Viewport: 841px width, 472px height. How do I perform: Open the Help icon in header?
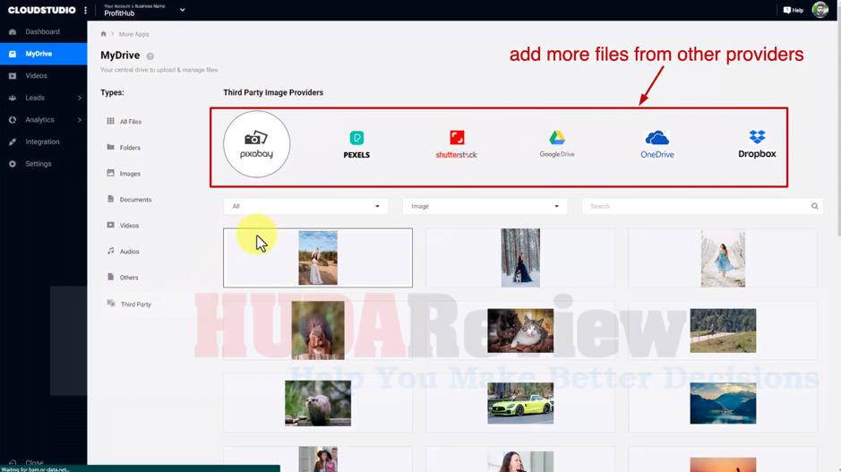[793, 11]
